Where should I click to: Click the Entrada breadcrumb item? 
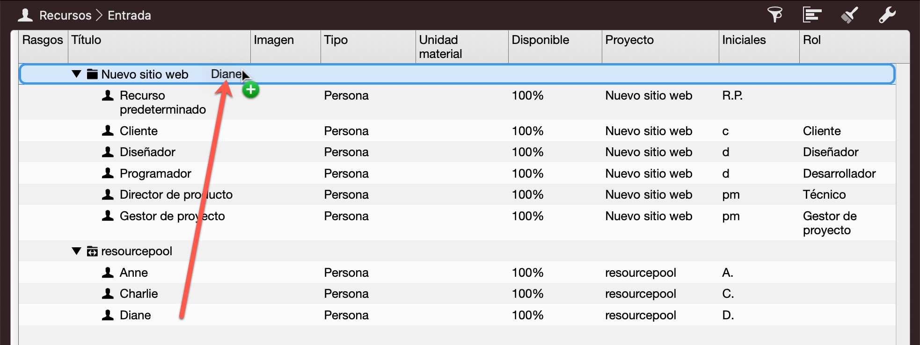(129, 14)
